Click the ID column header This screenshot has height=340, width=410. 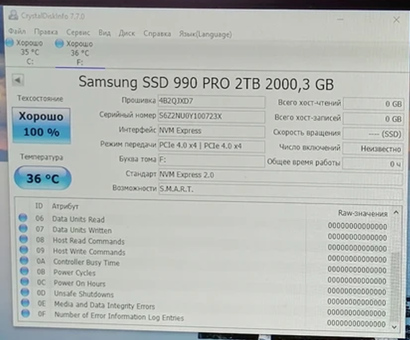(x=39, y=206)
